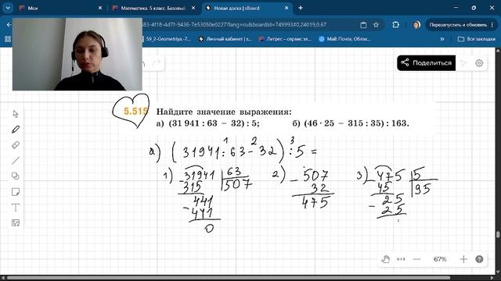This screenshot has width=501, height=281.
Task: Select the shapes tool
Action: 16,176
